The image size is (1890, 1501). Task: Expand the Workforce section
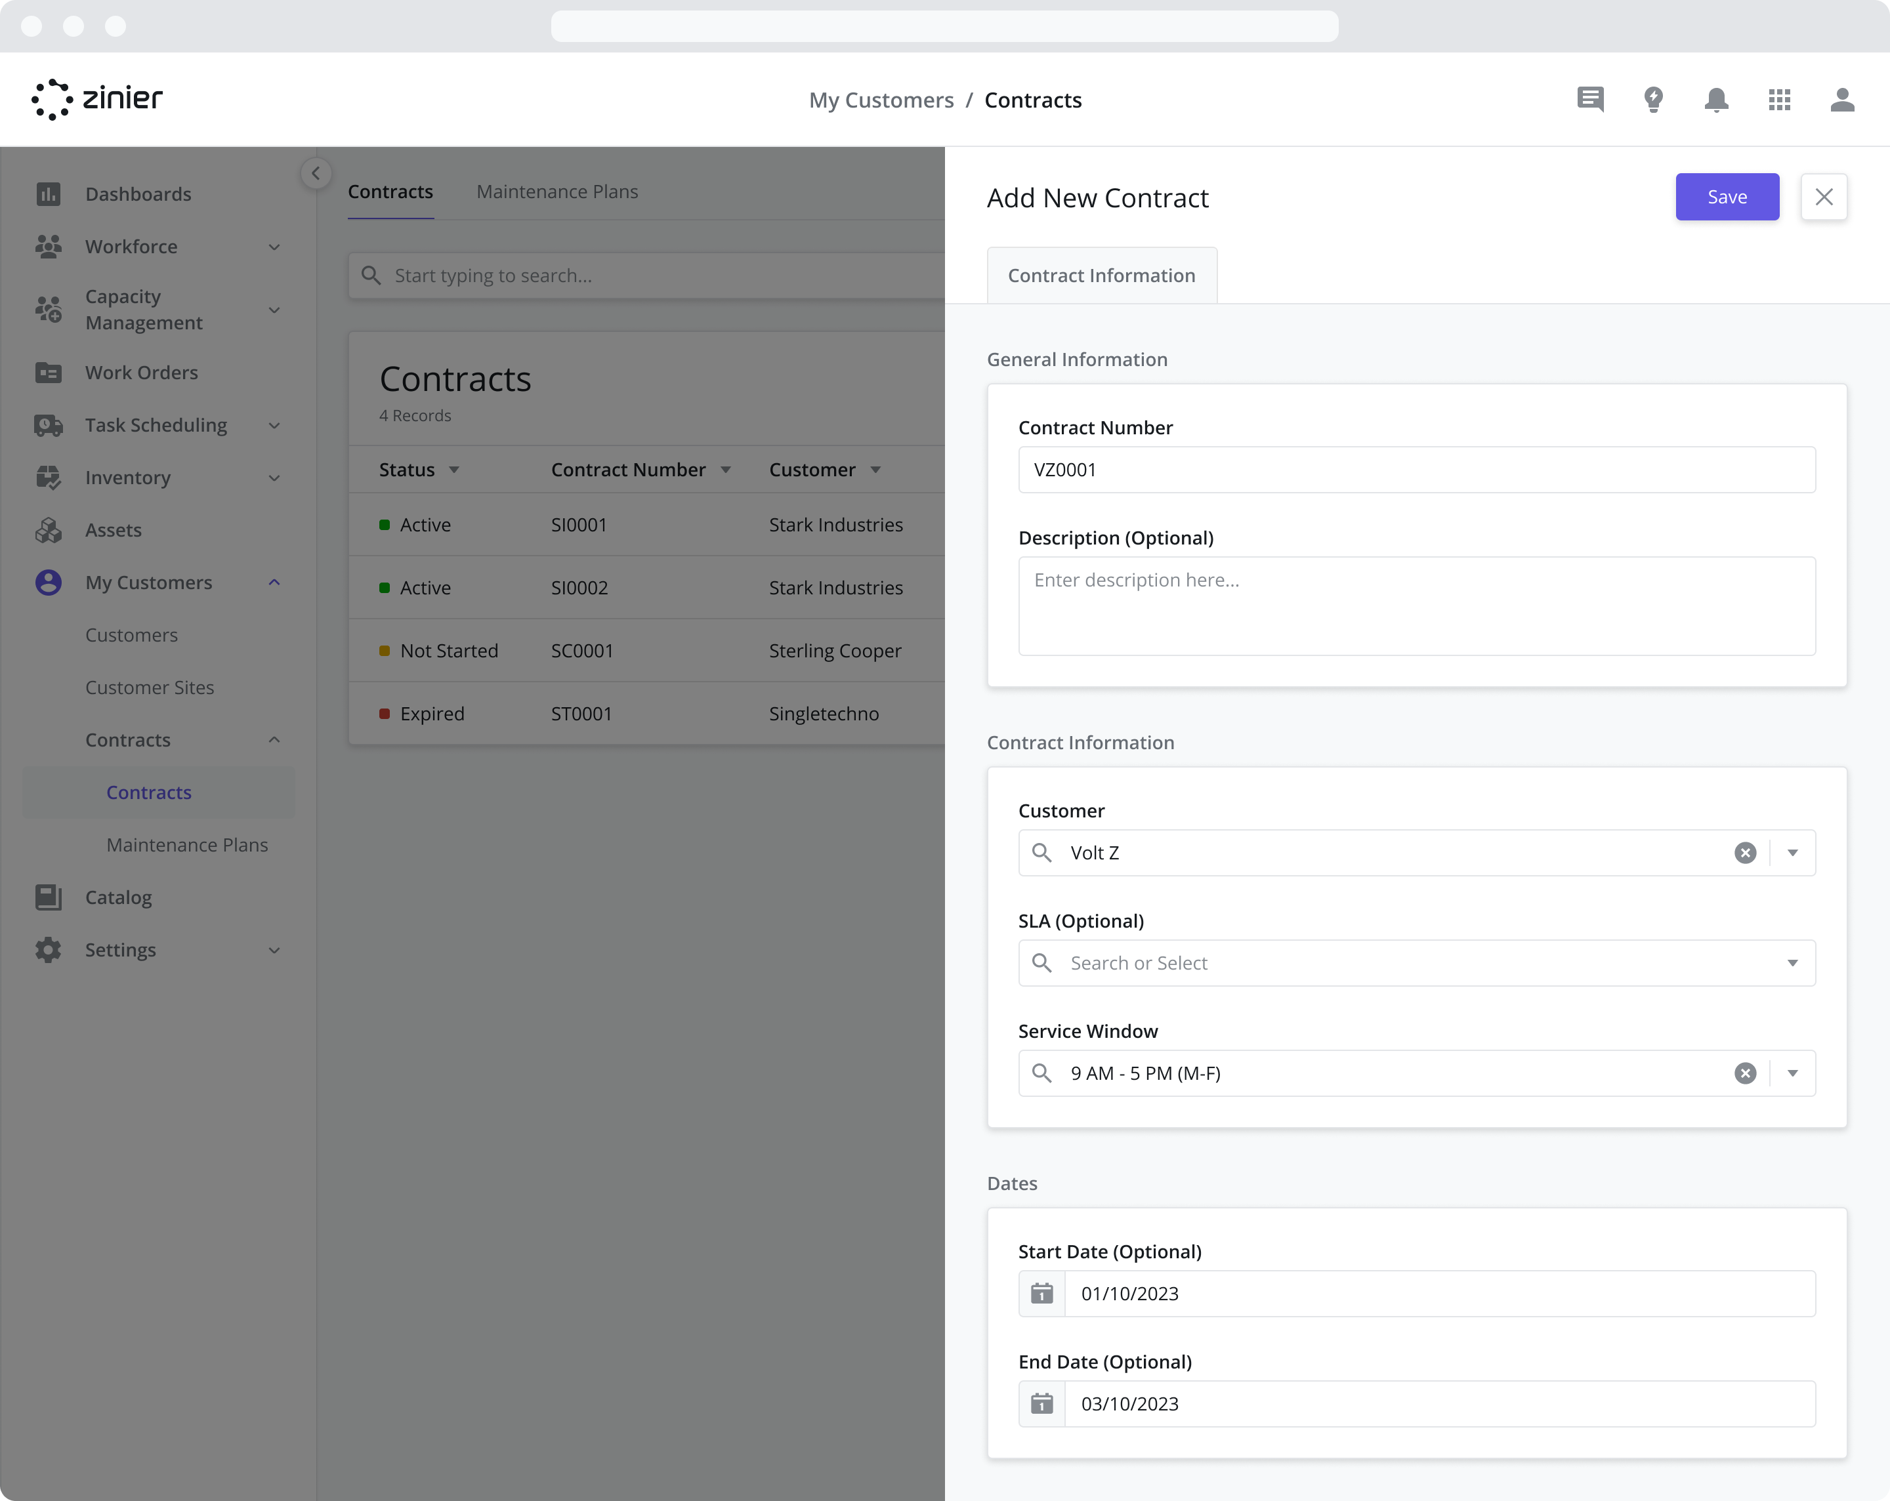(x=274, y=246)
